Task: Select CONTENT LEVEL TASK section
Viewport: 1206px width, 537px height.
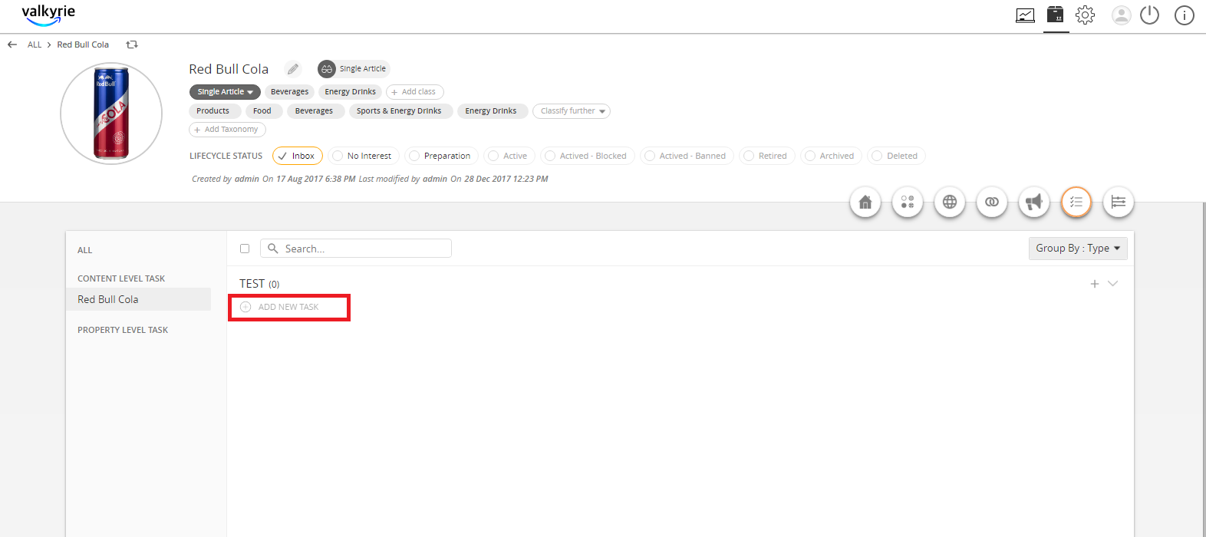Action: pos(121,278)
